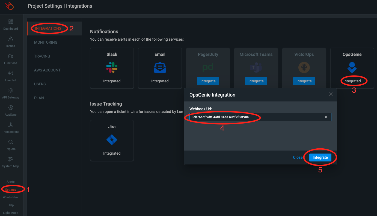This screenshot has width=377, height=216.
Task: Close the OpsGenie Integration dialog
Action: point(331,94)
